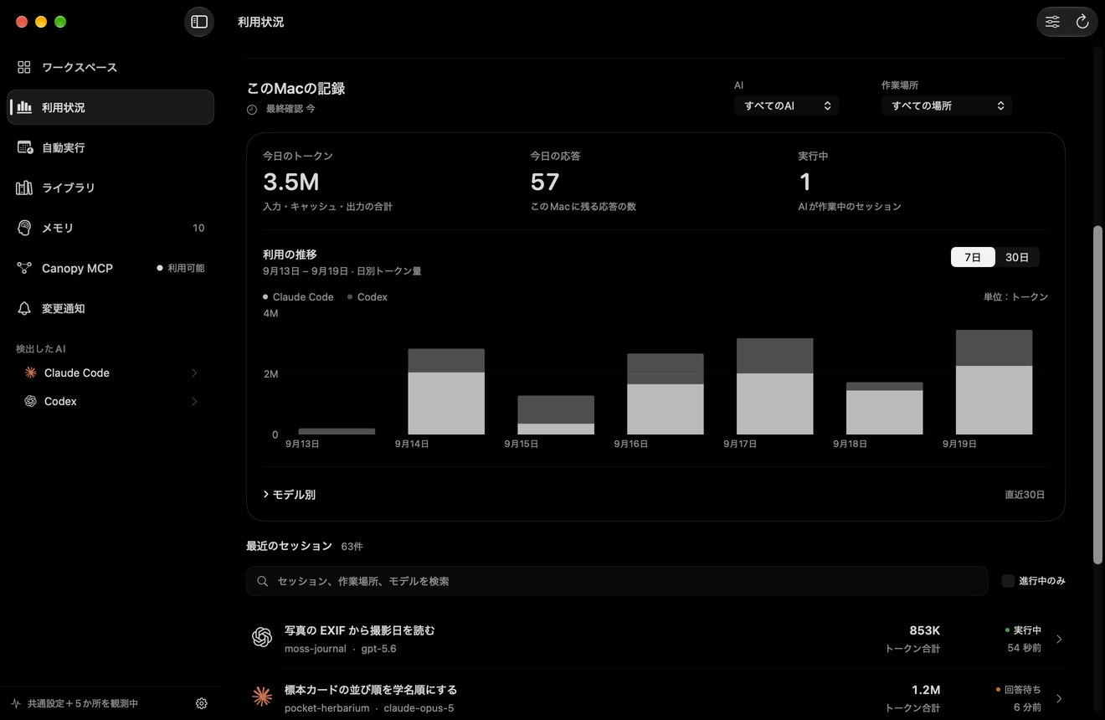Toggle the Claude Code legend entry
The height and width of the screenshot is (720, 1105).
click(298, 297)
